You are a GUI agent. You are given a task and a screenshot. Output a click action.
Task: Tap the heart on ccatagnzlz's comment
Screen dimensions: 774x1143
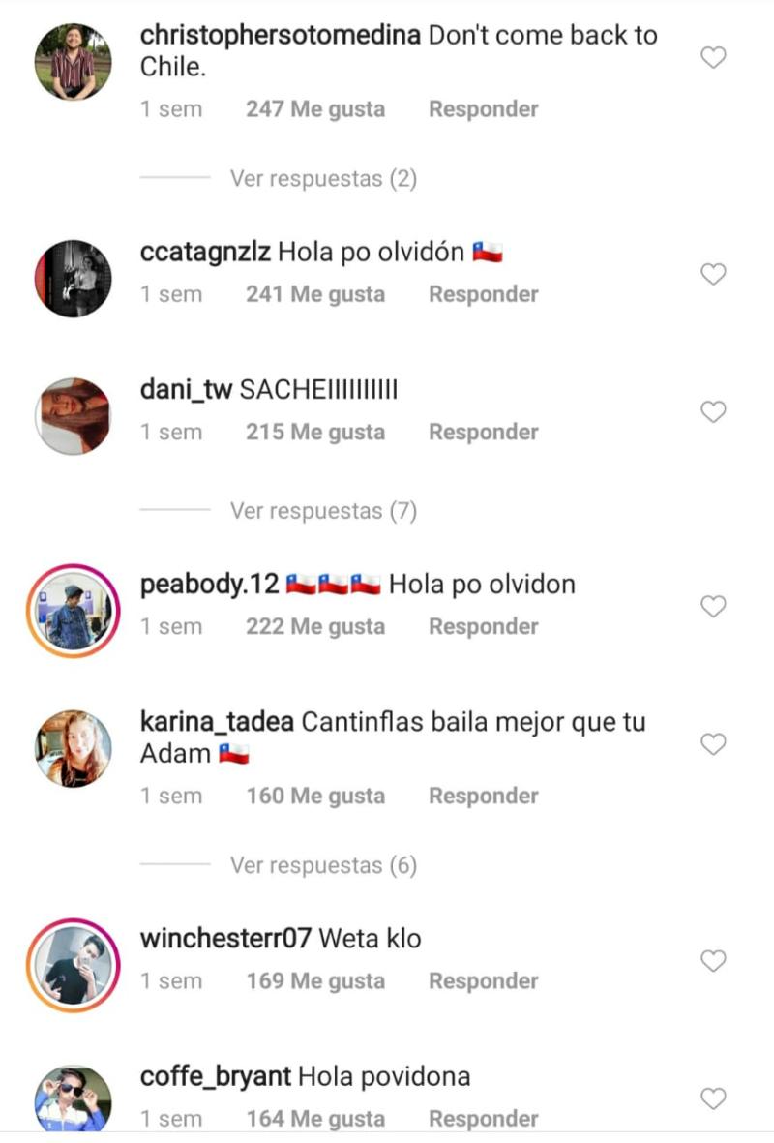click(713, 274)
